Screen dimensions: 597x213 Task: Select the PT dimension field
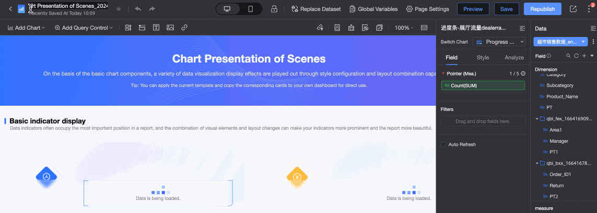click(549, 107)
